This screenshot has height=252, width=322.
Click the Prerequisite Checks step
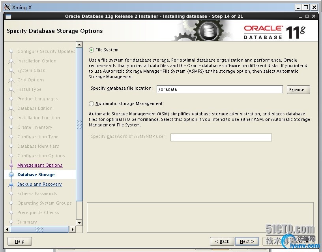(x=38, y=213)
